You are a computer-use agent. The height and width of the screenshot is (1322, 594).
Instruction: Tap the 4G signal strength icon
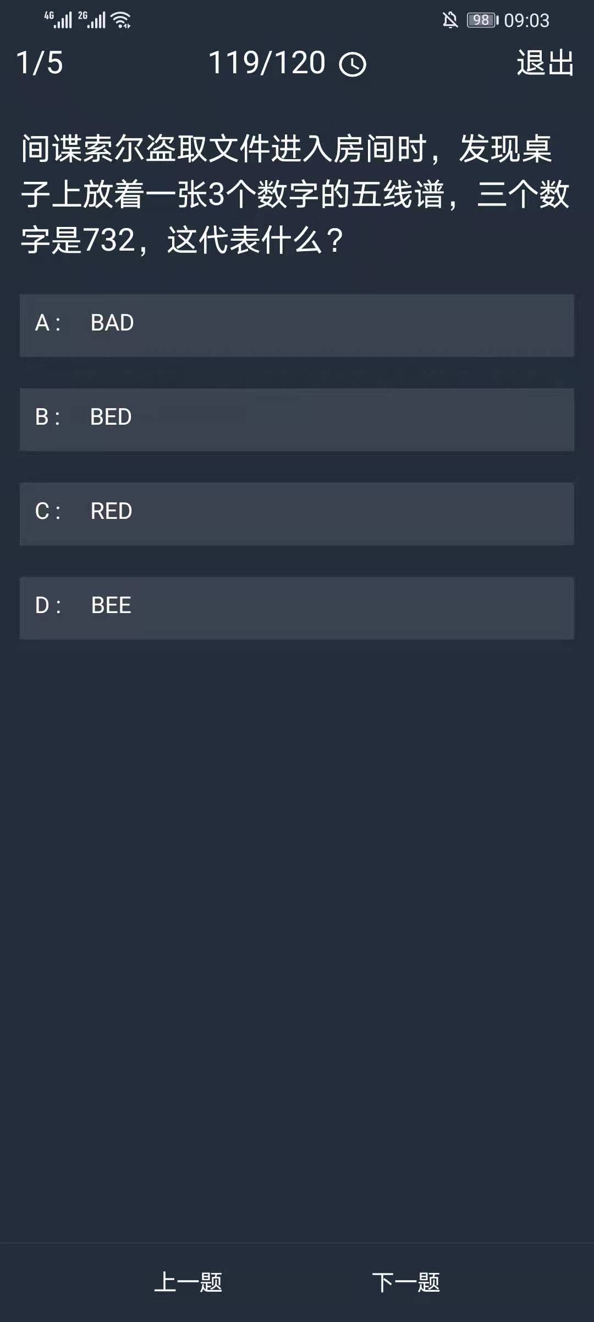click(58, 20)
